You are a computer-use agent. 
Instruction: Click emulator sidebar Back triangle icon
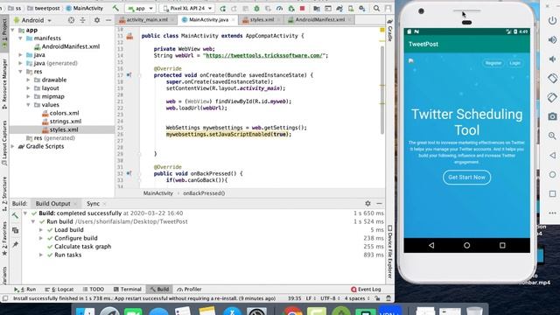(x=552, y=156)
